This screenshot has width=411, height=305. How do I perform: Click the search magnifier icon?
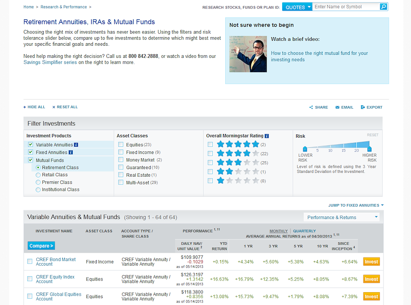(x=384, y=7)
